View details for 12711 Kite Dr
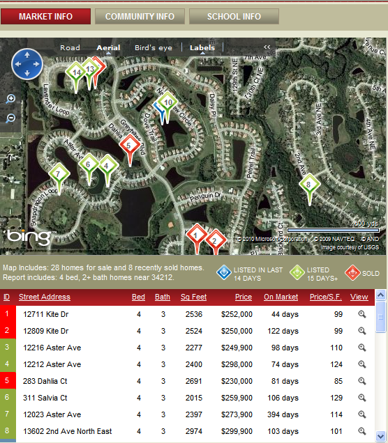The image size is (388, 443). click(362, 314)
